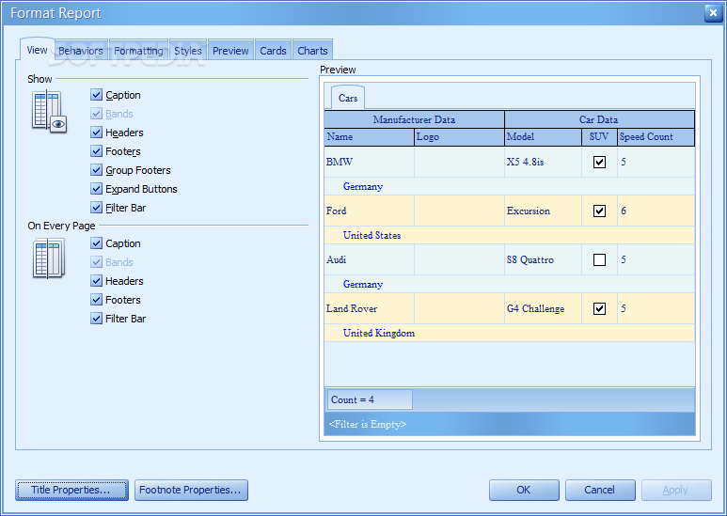Screen dimensions: 727x516
Task: Click the Logo column header
Action: pos(459,136)
